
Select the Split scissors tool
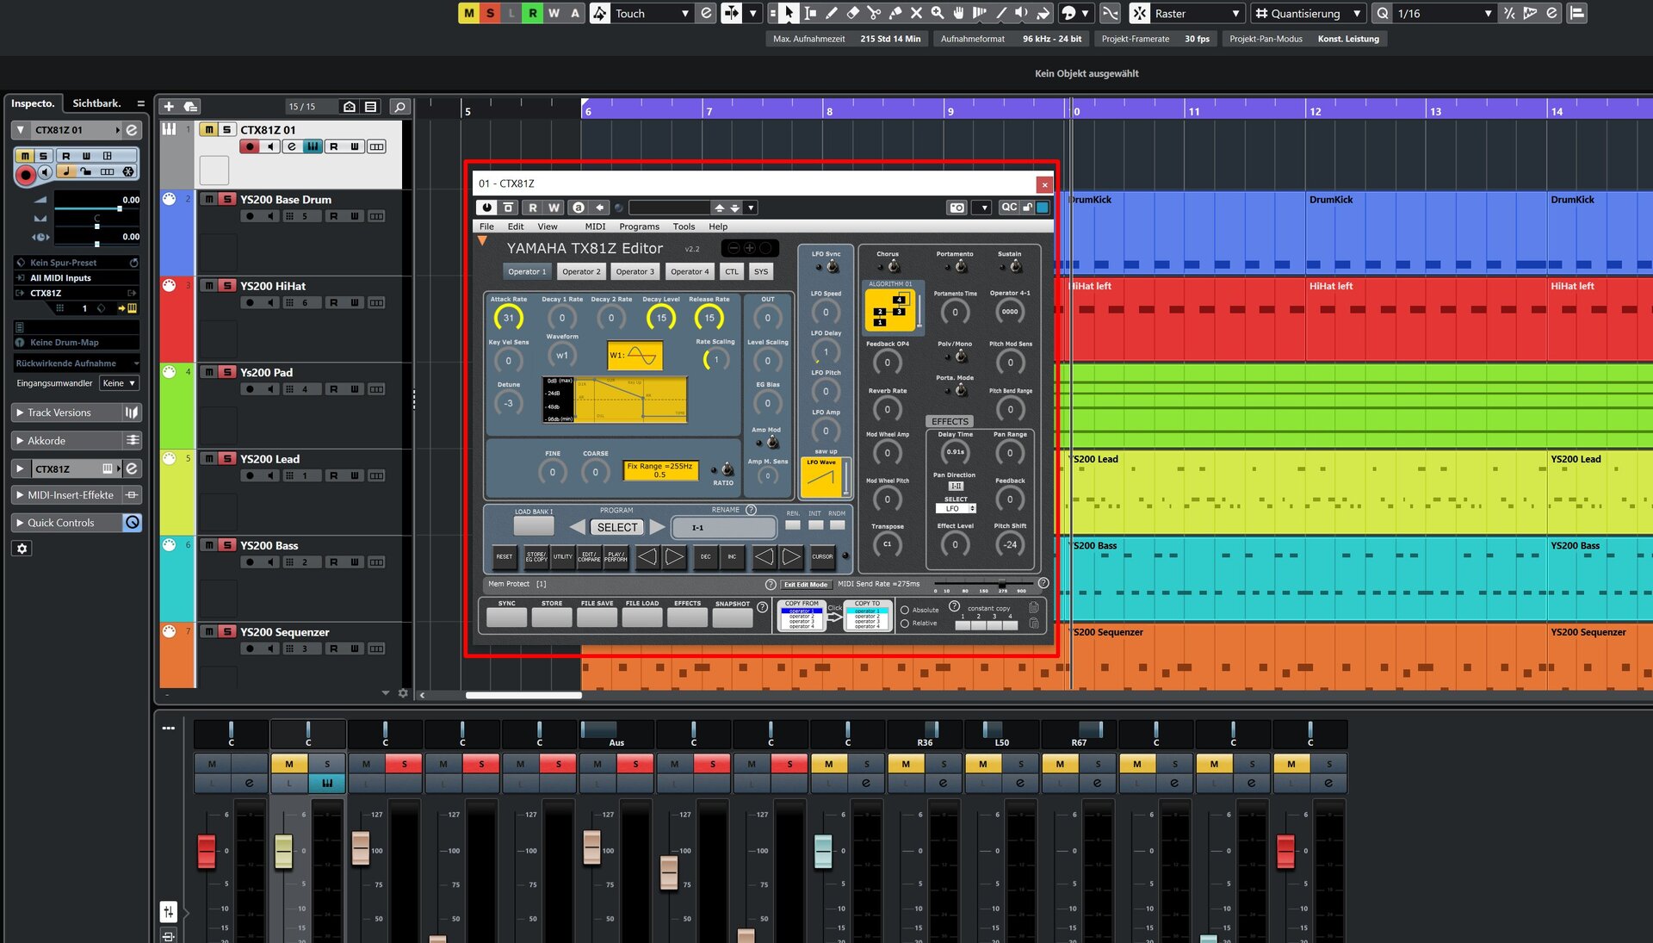click(x=875, y=13)
